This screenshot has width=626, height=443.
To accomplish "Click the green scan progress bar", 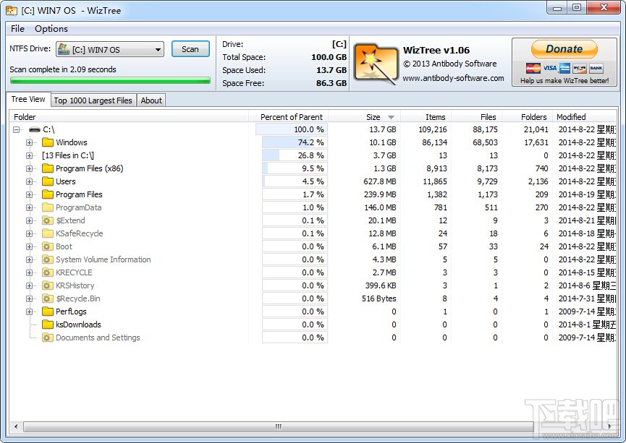I will [x=110, y=80].
